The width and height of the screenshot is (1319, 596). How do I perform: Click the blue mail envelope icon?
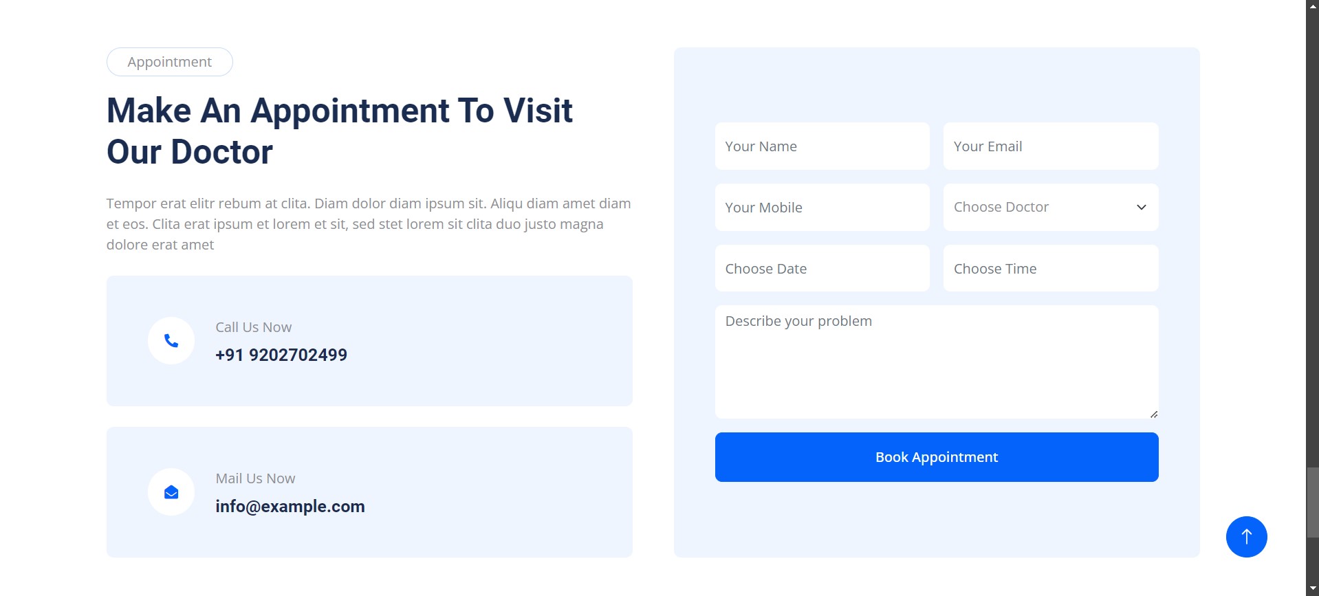point(171,492)
